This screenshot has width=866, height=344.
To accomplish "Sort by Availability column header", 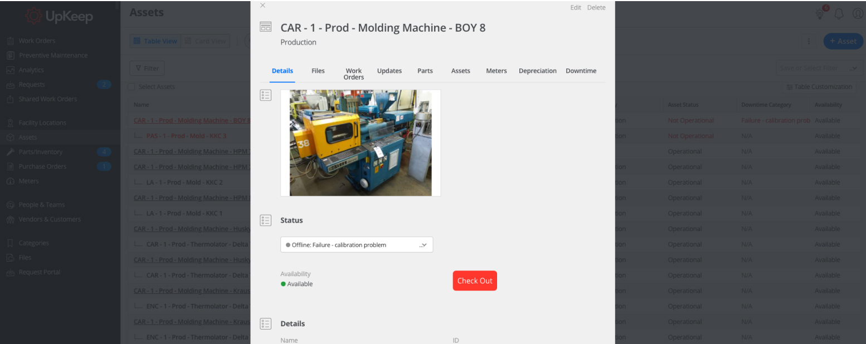I will [829, 105].
